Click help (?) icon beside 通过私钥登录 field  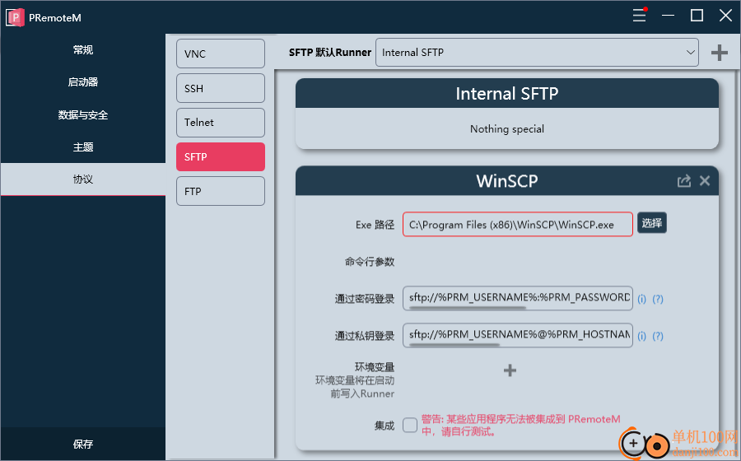[x=658, y=336]
